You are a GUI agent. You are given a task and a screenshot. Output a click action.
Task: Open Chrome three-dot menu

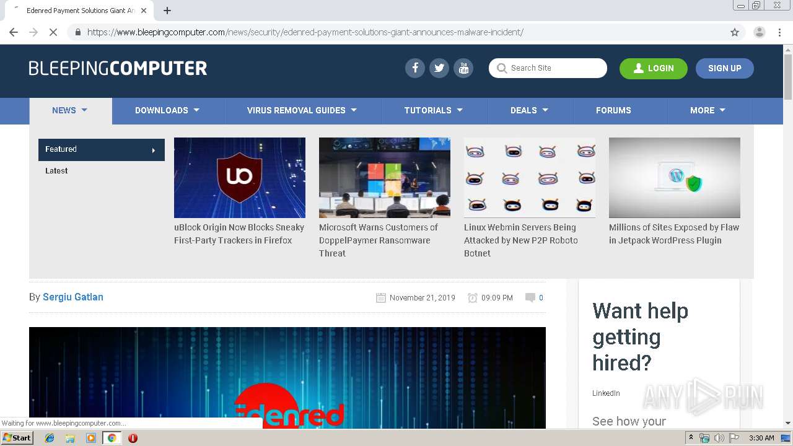tap(779, 32)
